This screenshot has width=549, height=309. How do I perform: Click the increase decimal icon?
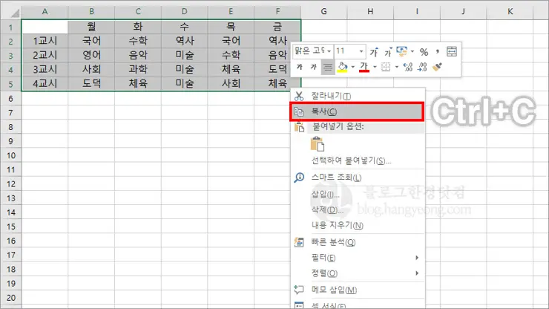point(408,67)
